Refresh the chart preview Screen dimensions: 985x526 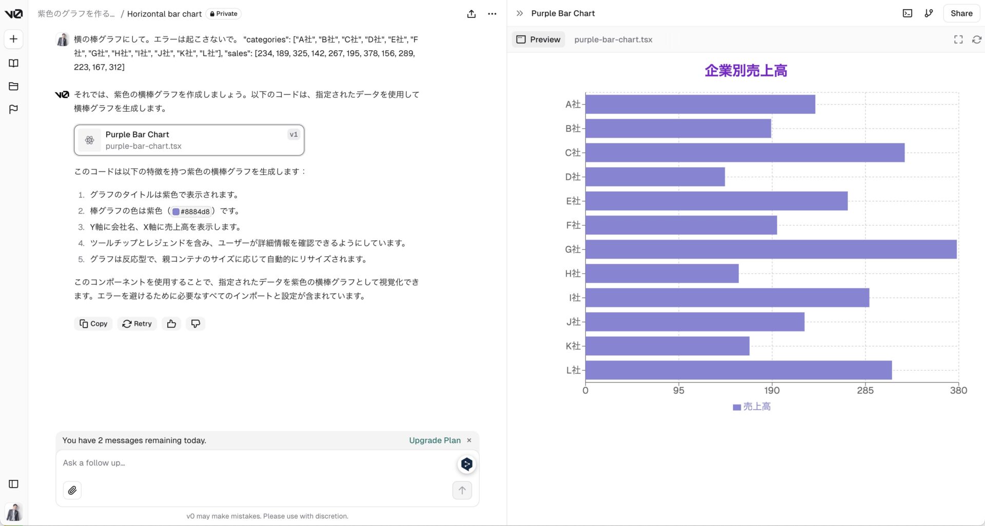point(976,39)
